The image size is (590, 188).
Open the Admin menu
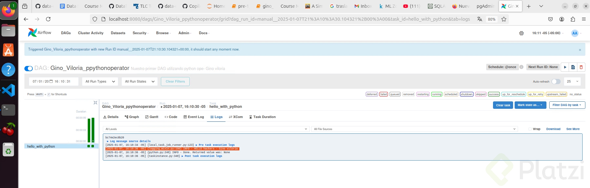[x=185, y=33]
